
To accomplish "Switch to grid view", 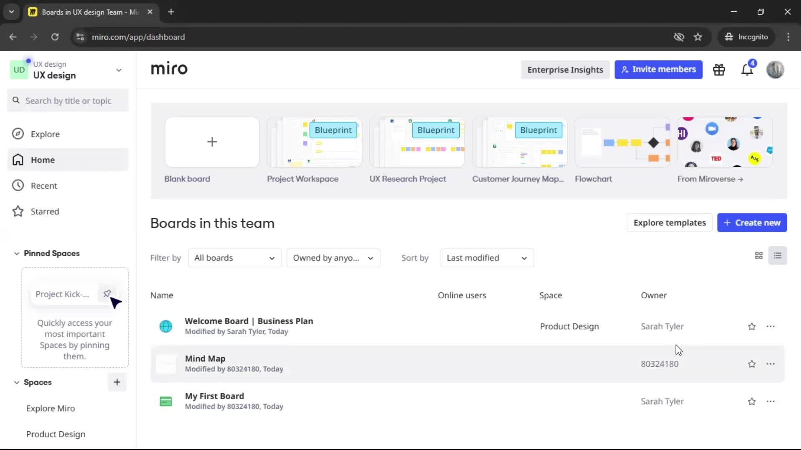I will pyautogui.click(x=759, y=255).
